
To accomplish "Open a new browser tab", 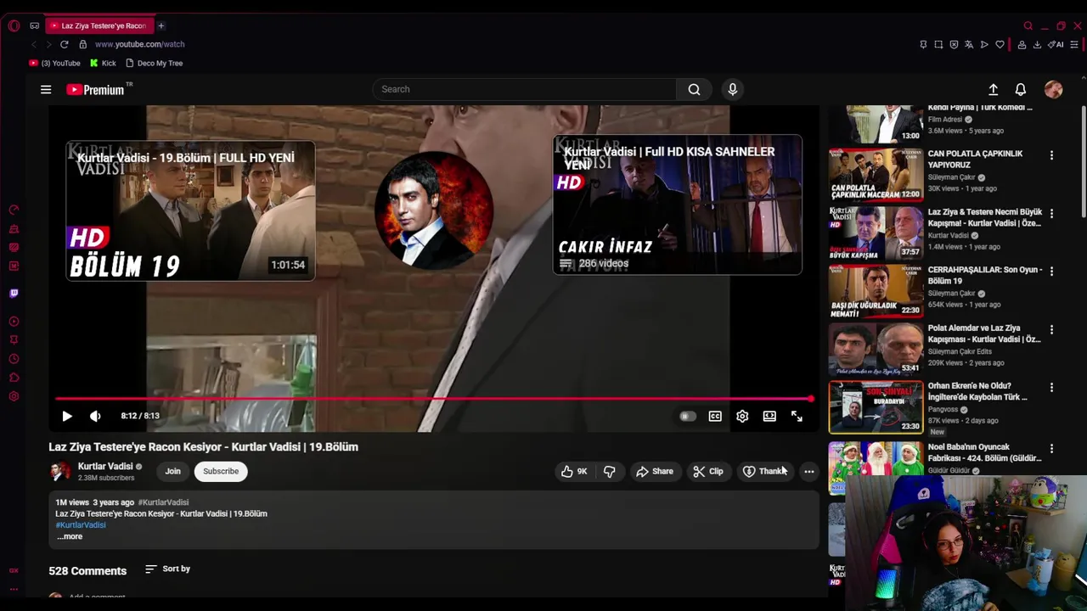I will point(161,25).
